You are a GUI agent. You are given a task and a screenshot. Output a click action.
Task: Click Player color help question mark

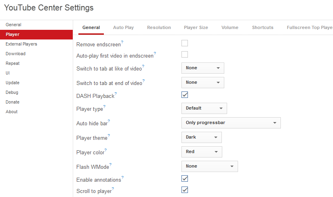pos(105,150)
